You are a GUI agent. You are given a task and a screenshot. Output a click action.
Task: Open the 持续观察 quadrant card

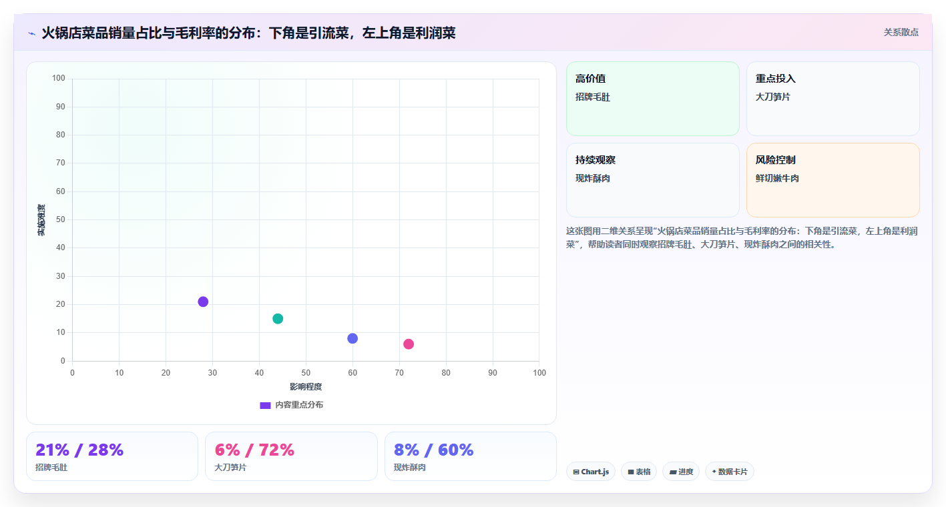click(653, 180)
